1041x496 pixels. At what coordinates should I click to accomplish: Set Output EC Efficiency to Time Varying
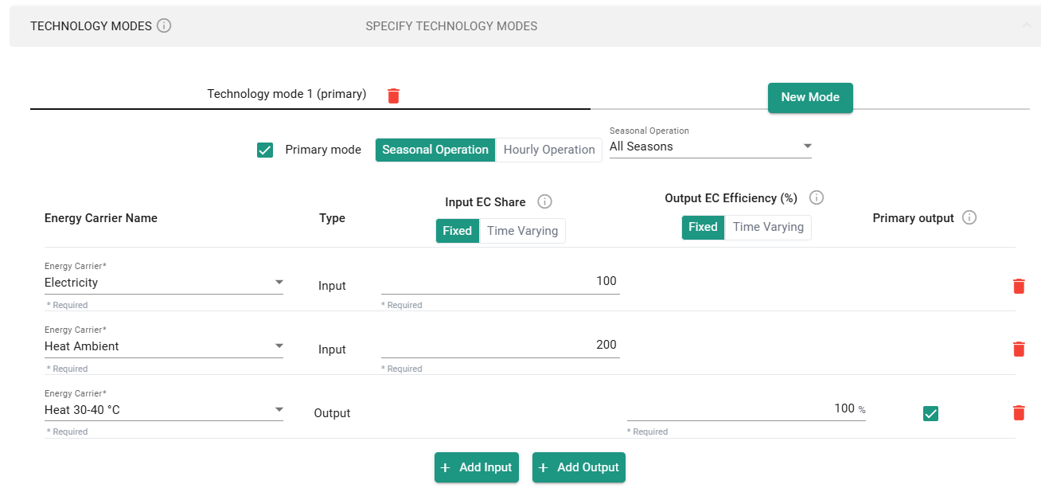(x=767, y=227)
